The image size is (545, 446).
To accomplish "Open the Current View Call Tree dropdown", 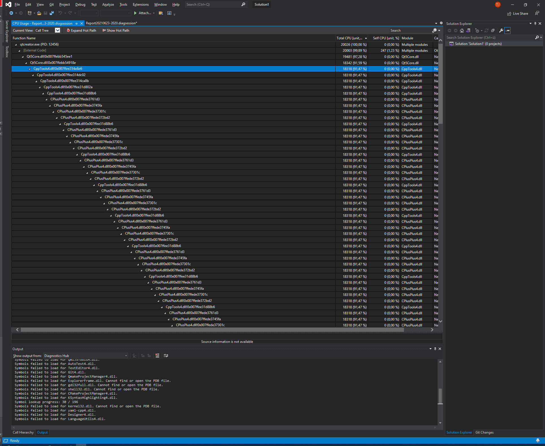I will pos(57,30).
